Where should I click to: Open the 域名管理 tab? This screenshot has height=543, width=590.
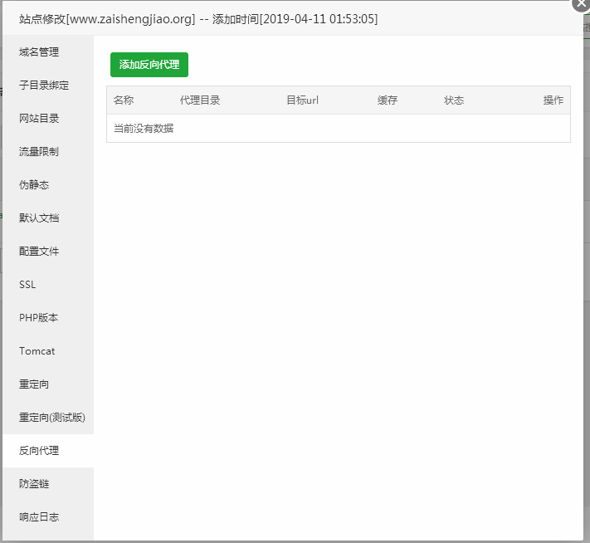(x=48, y=52)
